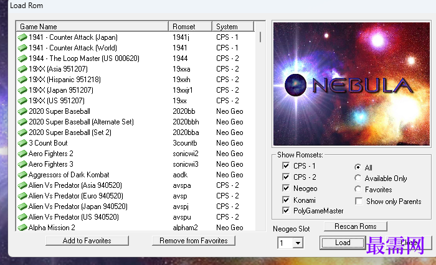The image size is (436, 265).
Task: Click romset cell 3countb
Action: 185,143
